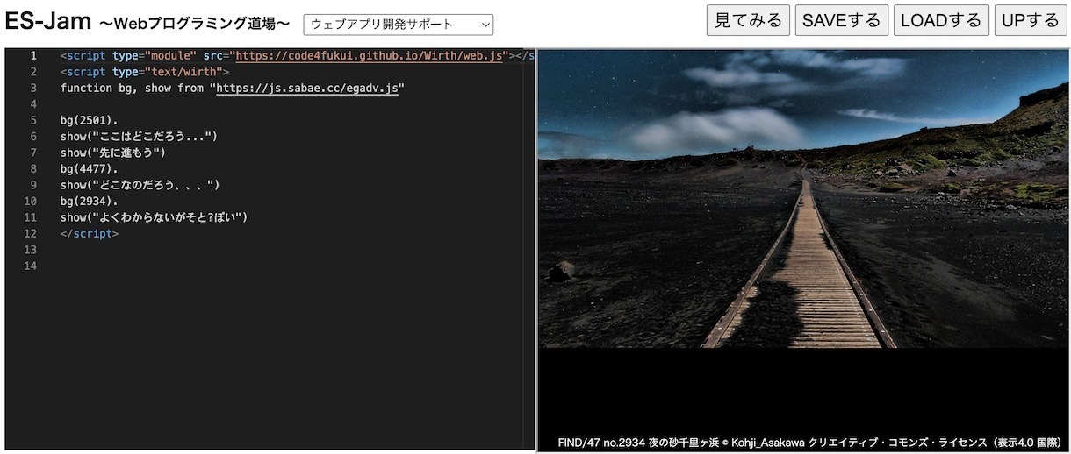Place cursor on the bg(2501) line
Viewport: 1071px width, 454px height.
(89, 120)
